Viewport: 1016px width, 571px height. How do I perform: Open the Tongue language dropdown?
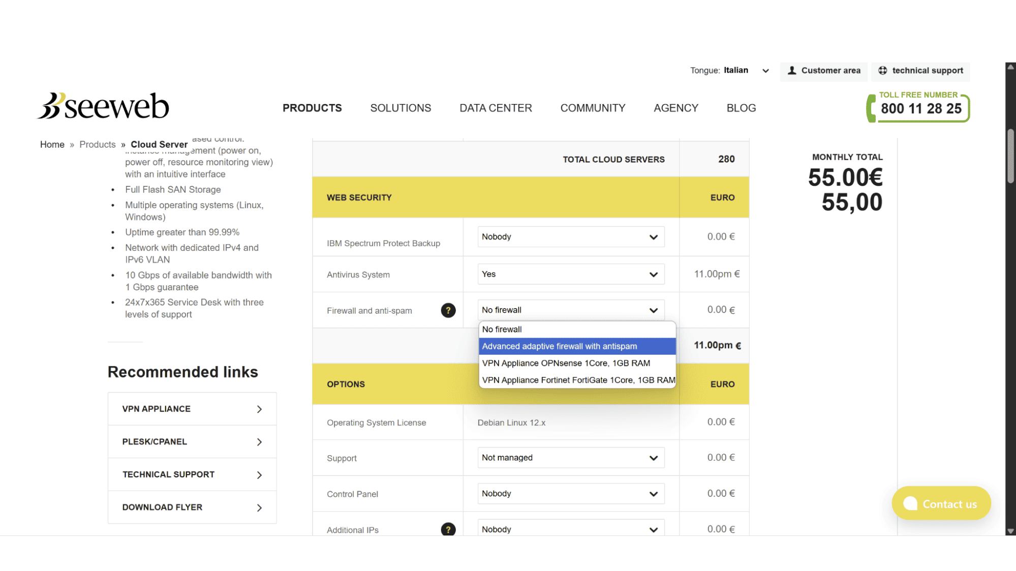[746, 71]
